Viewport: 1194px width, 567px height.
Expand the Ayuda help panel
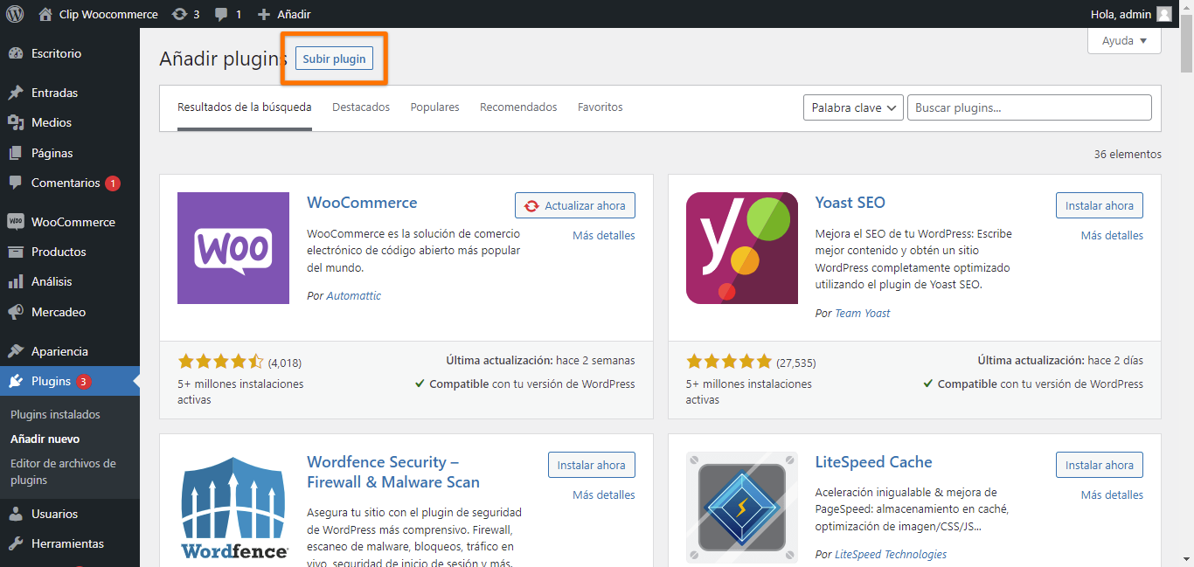coord(1124,41)
